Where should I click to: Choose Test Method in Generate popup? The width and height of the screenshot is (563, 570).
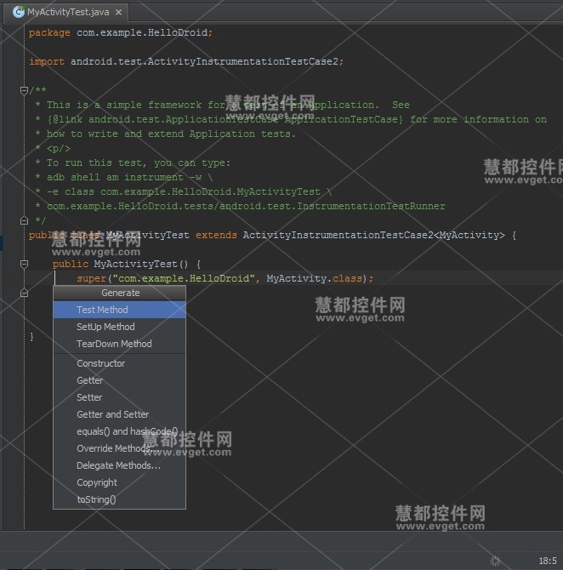[120, 310]
